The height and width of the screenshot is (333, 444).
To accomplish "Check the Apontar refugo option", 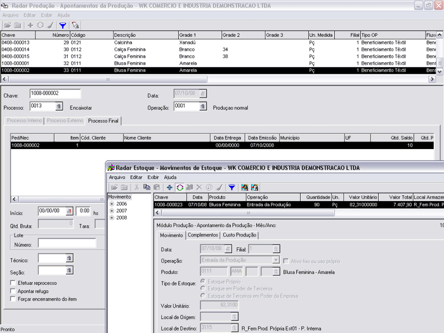I will tap(13, 291).
